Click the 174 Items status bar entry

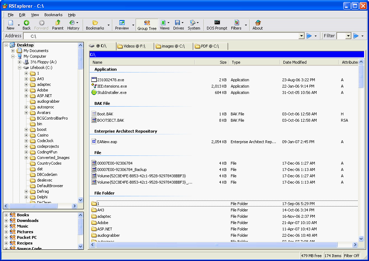[x=333, y=256]
